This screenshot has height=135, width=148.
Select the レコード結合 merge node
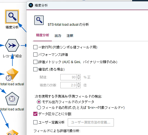point(12,45)
